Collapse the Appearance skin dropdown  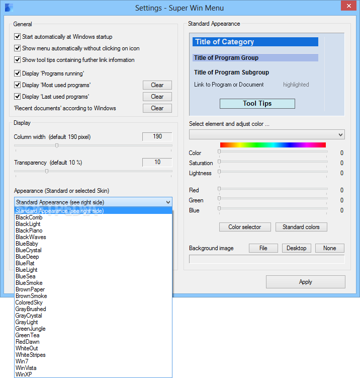coord(168,202)
